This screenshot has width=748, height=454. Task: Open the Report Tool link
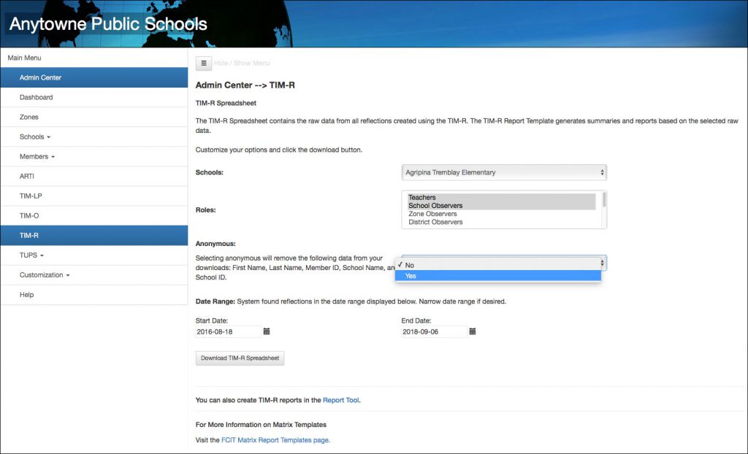(340, 400)
